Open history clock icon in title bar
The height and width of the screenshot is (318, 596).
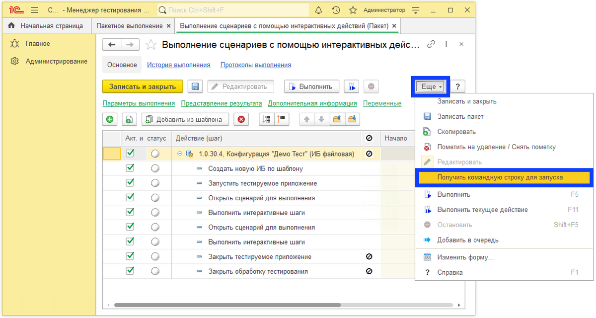336,10
